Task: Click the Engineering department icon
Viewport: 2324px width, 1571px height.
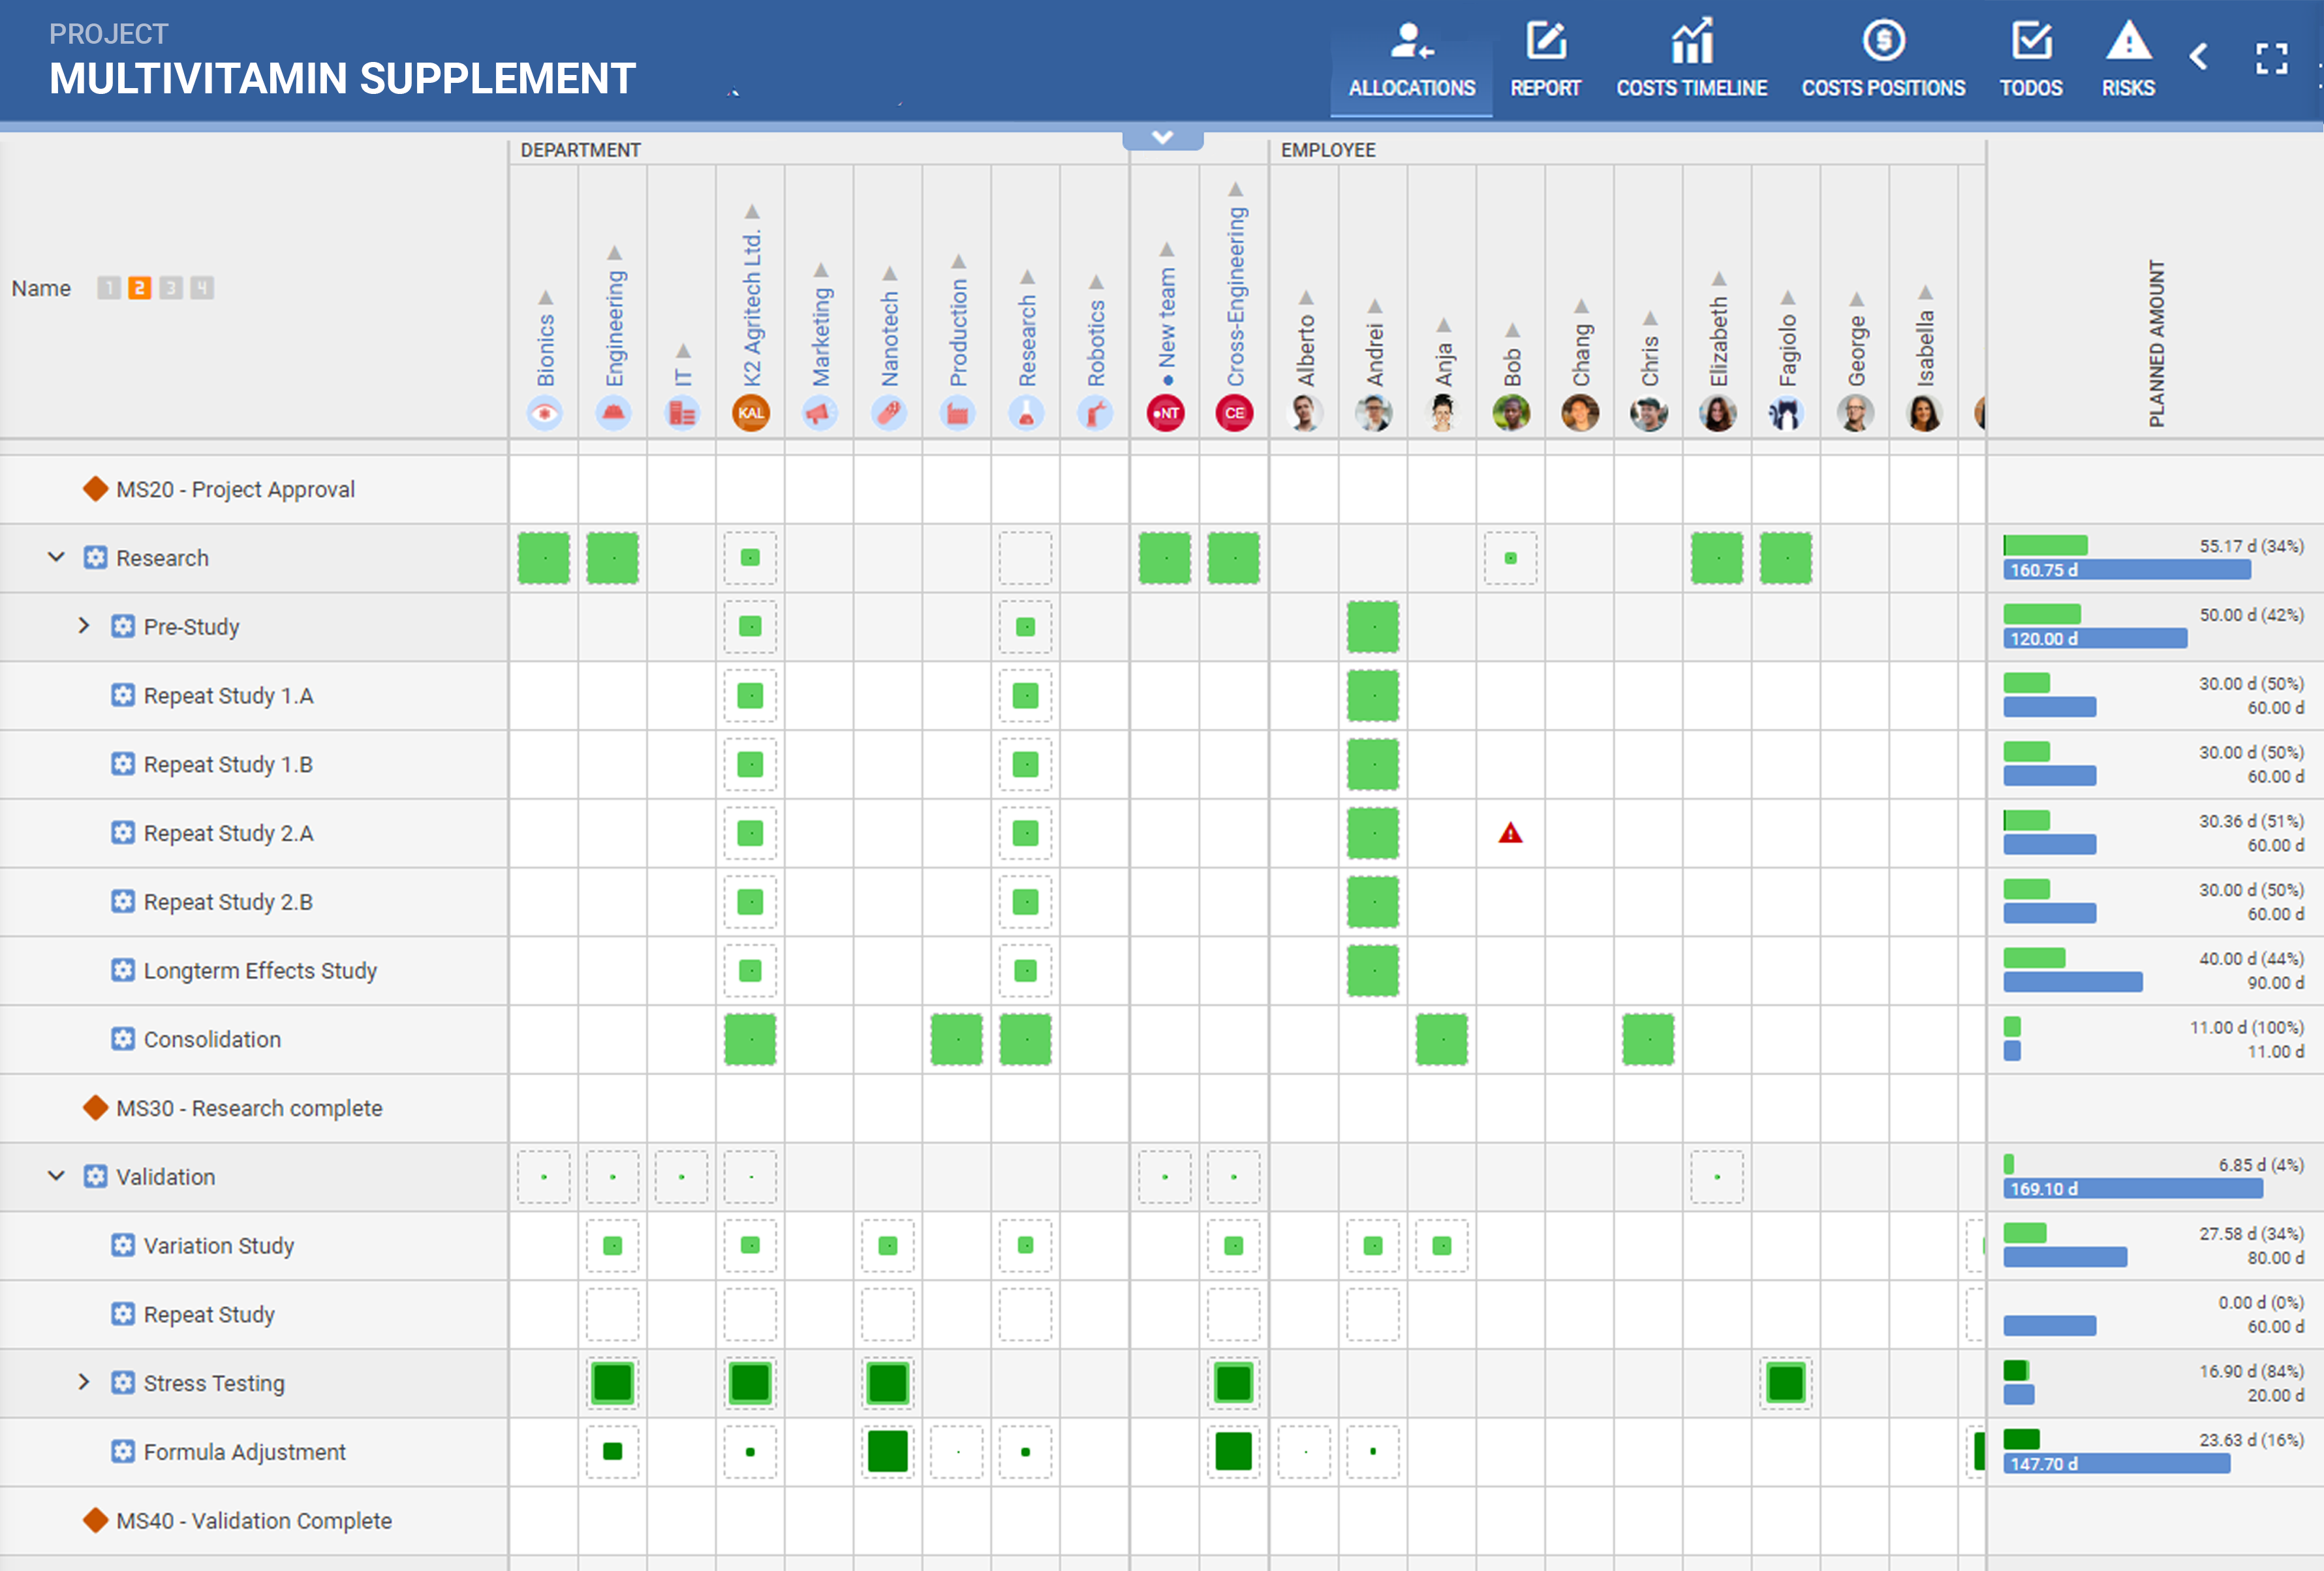Action: [613, 413]
